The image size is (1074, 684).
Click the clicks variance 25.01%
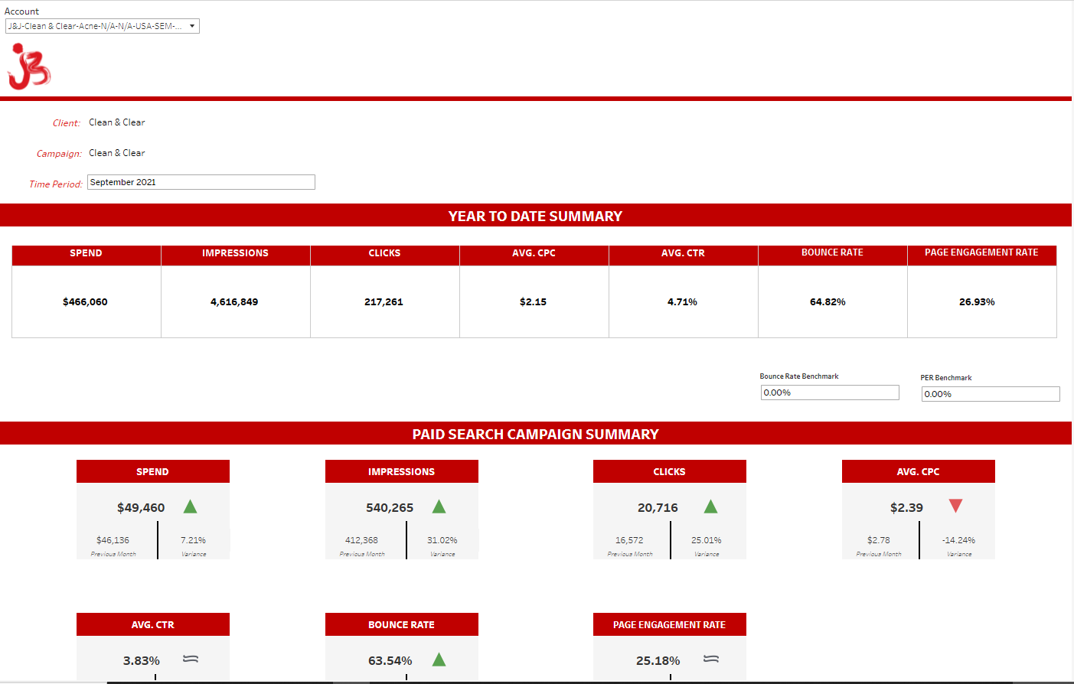(x=707, y=540)
